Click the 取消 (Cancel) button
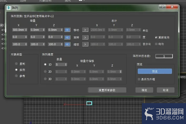 pos(165,90)
